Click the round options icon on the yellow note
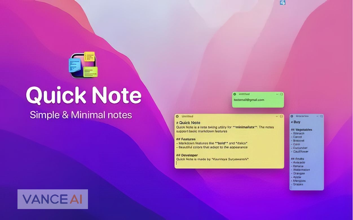Viewport: 353px width, 220px height. pos(281,116)
